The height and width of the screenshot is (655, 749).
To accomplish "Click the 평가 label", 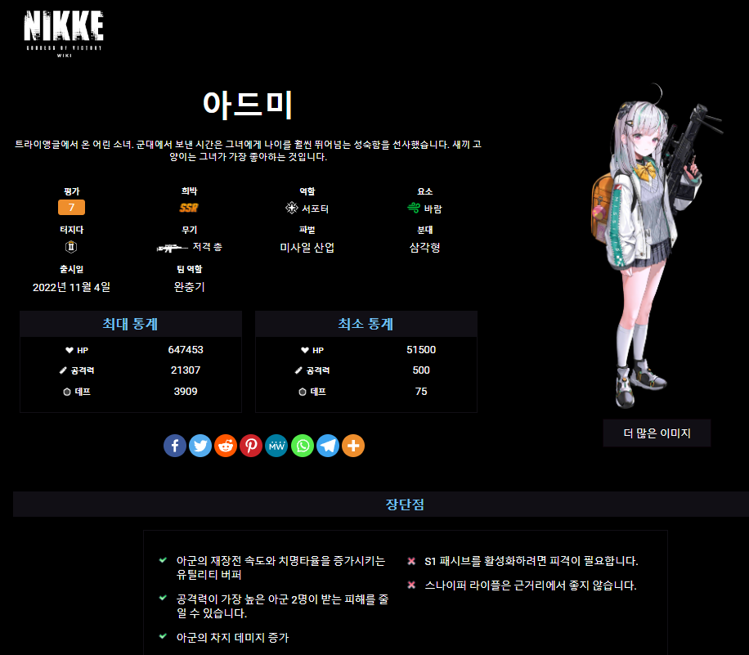I will tap(71, 191).
